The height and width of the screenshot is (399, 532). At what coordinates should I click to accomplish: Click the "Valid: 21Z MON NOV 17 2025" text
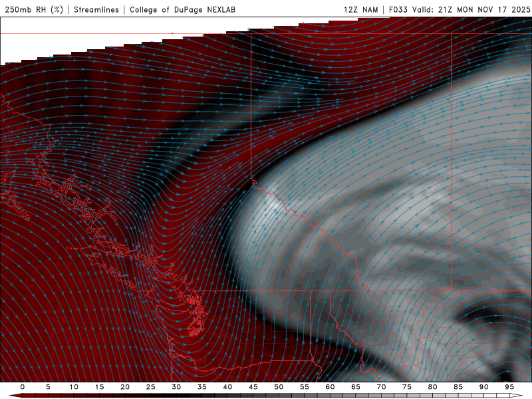coord(471,9)
